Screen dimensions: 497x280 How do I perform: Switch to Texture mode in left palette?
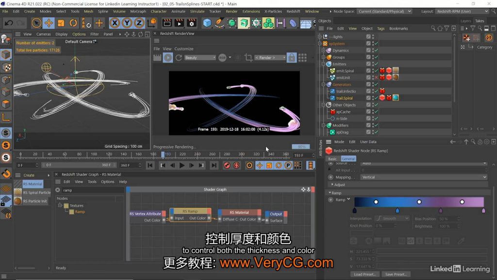pyautogui.click(x=6, y=67)
